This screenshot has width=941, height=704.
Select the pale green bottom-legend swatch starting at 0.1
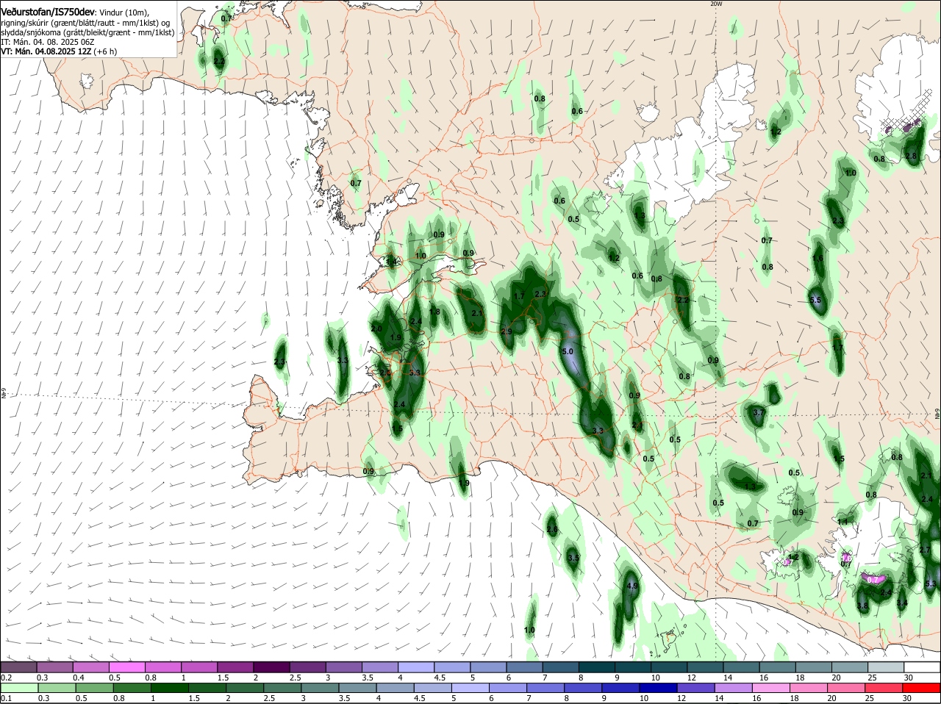click(x=19, y=688)
